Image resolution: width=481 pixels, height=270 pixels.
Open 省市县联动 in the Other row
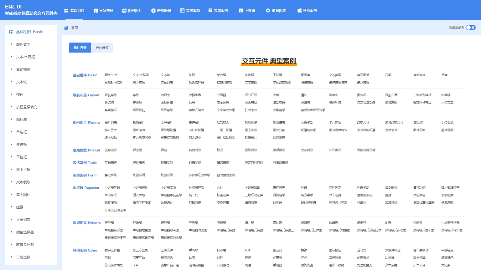(421, 250)
